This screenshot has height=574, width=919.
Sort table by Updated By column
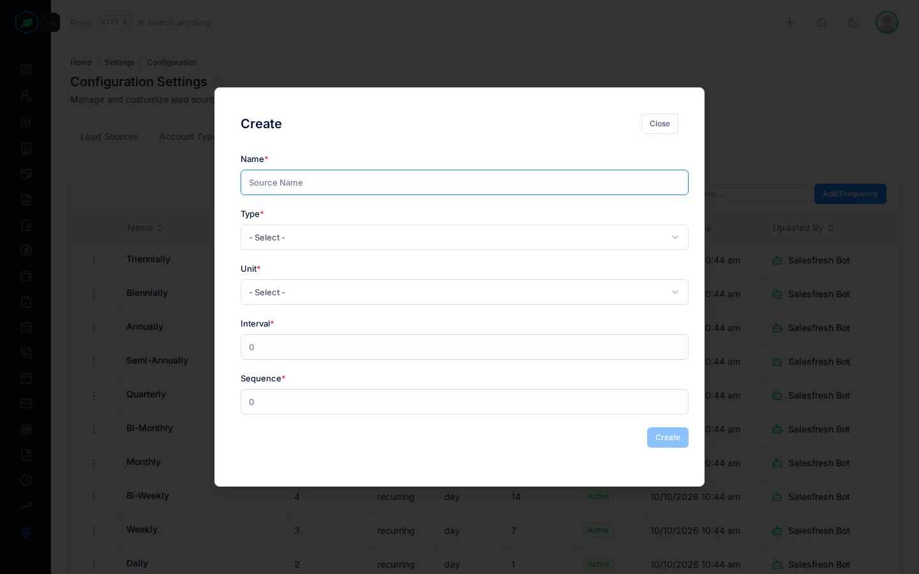pos(803,228)
